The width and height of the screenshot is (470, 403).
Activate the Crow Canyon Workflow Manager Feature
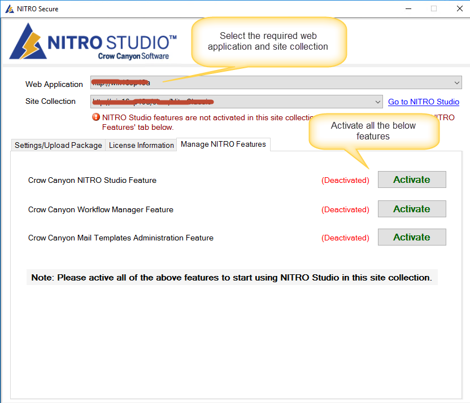[412, 209]
